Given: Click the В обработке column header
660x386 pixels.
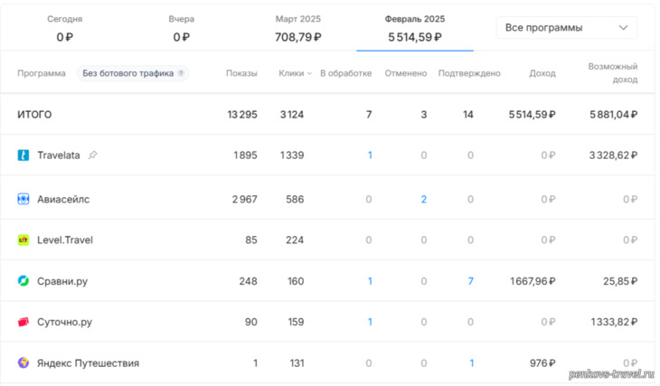Looking at the screenshot, I should pos(346,73).
